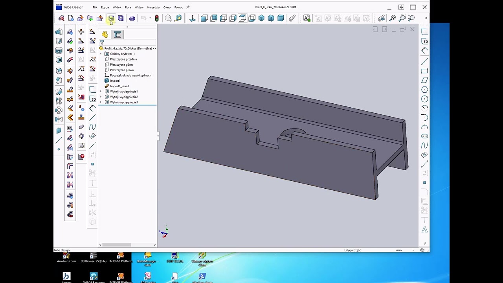The height and width of the screenshot is (283, 503).
Task: Open the Wstaw menu
Action: tap(139, 7)
